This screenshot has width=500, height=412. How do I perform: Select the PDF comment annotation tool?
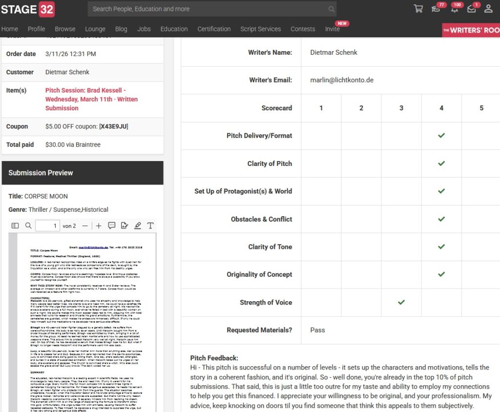tap(112, 226)
